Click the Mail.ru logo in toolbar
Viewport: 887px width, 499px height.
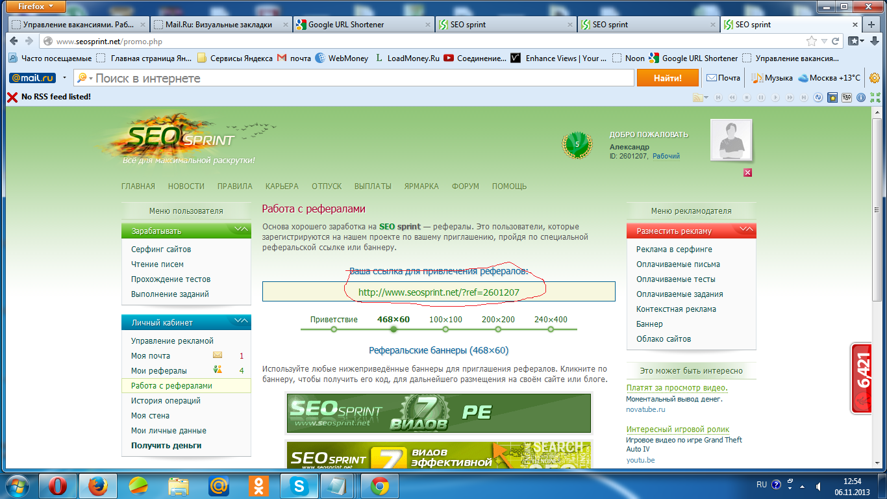click(x=32, y=78)
